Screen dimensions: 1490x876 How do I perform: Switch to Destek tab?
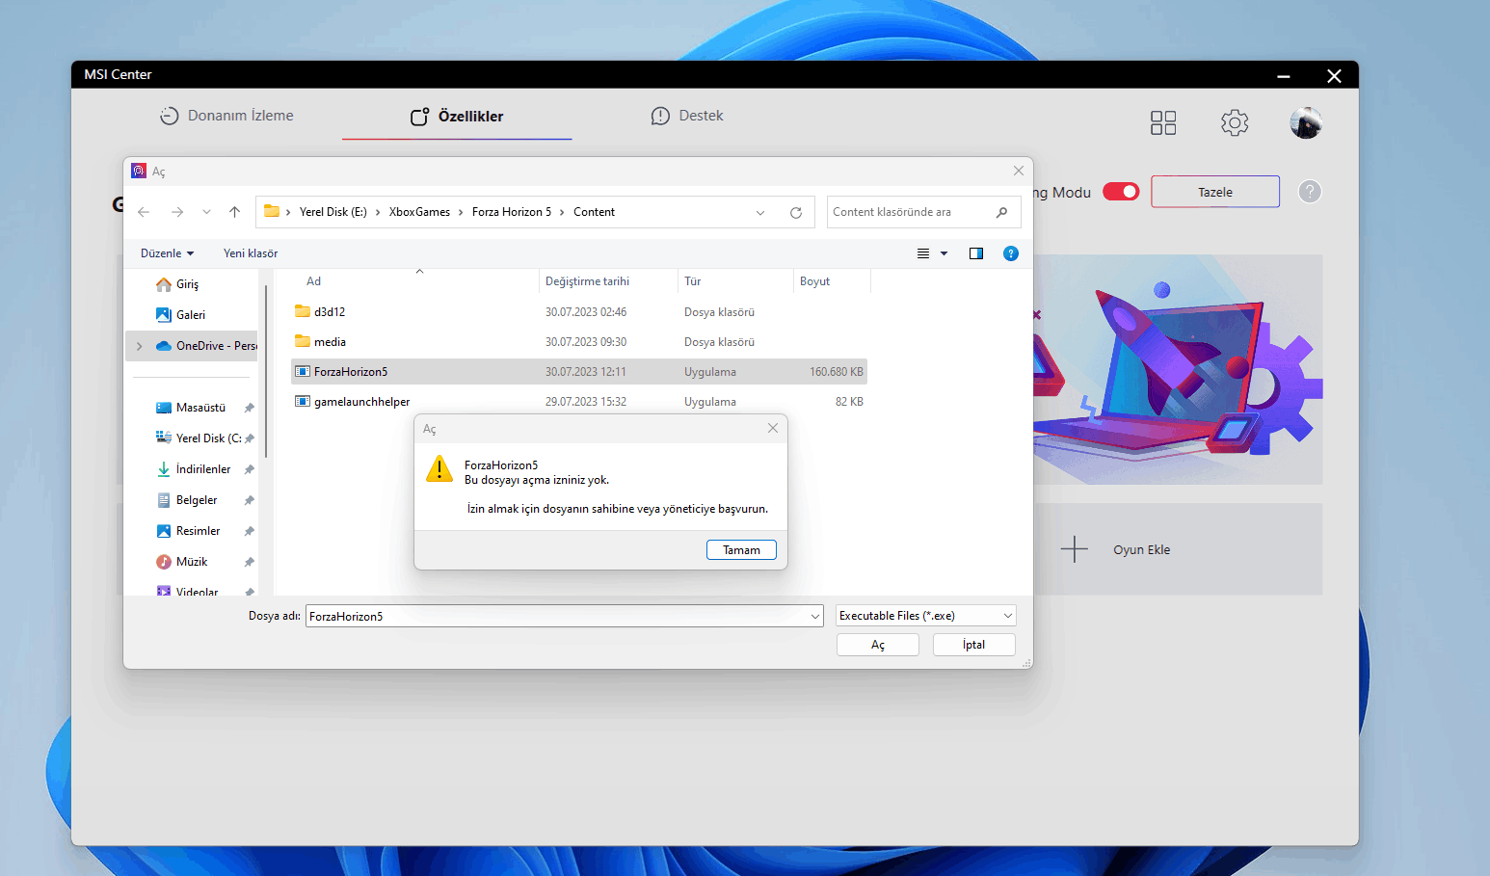pyautogui.click(x=687, y=116)
